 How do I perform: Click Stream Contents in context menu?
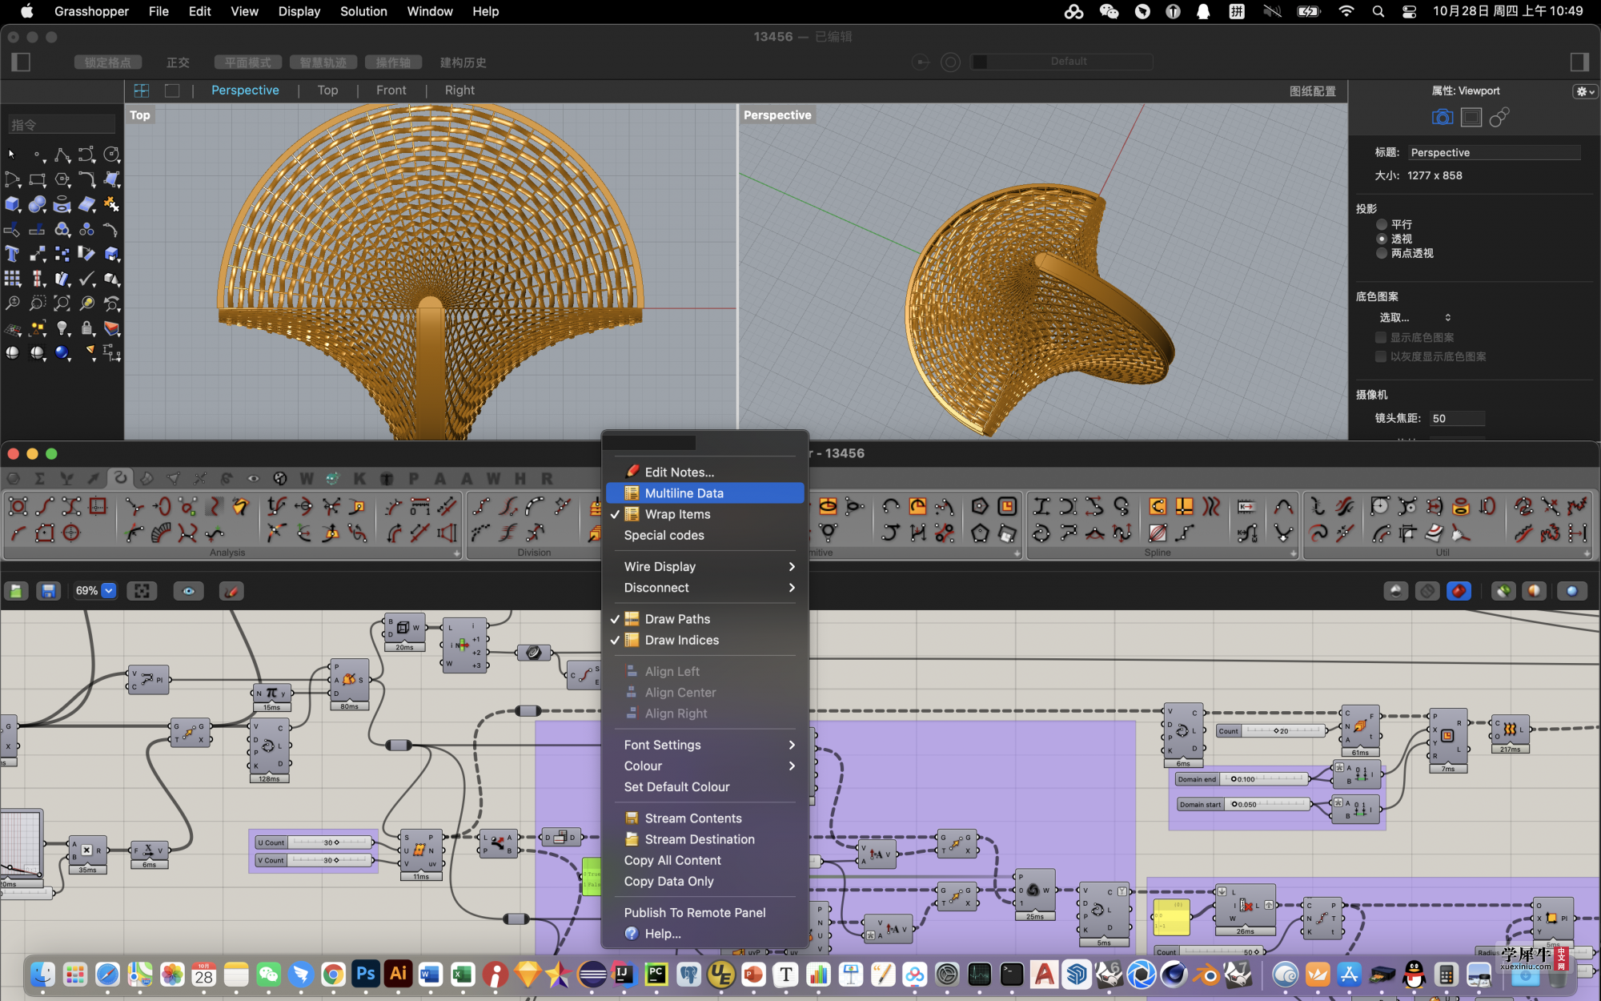tap(704, 818)
